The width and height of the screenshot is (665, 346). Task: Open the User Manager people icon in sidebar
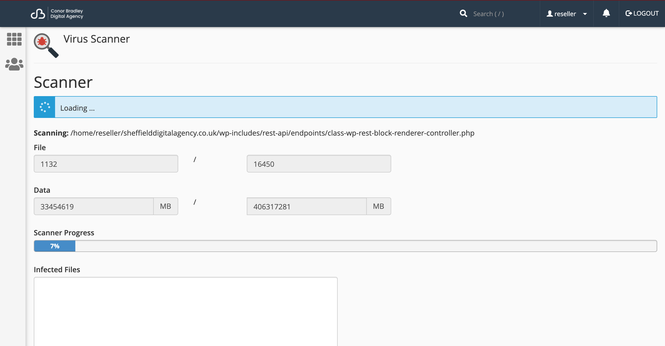point(14,64)
